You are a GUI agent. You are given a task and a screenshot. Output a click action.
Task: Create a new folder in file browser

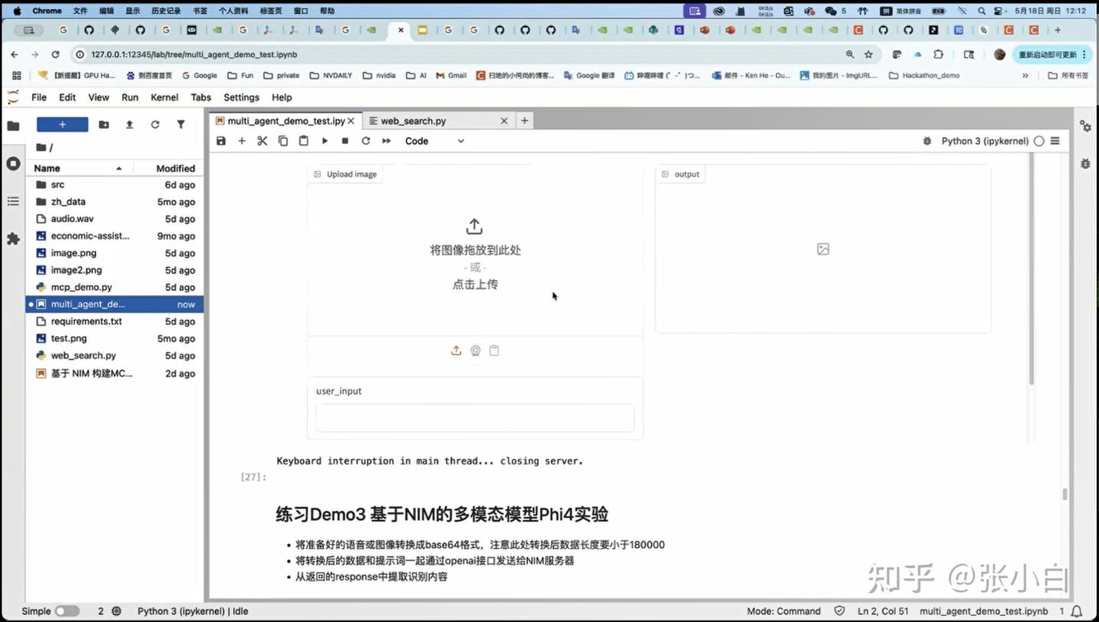coord(104,124)
